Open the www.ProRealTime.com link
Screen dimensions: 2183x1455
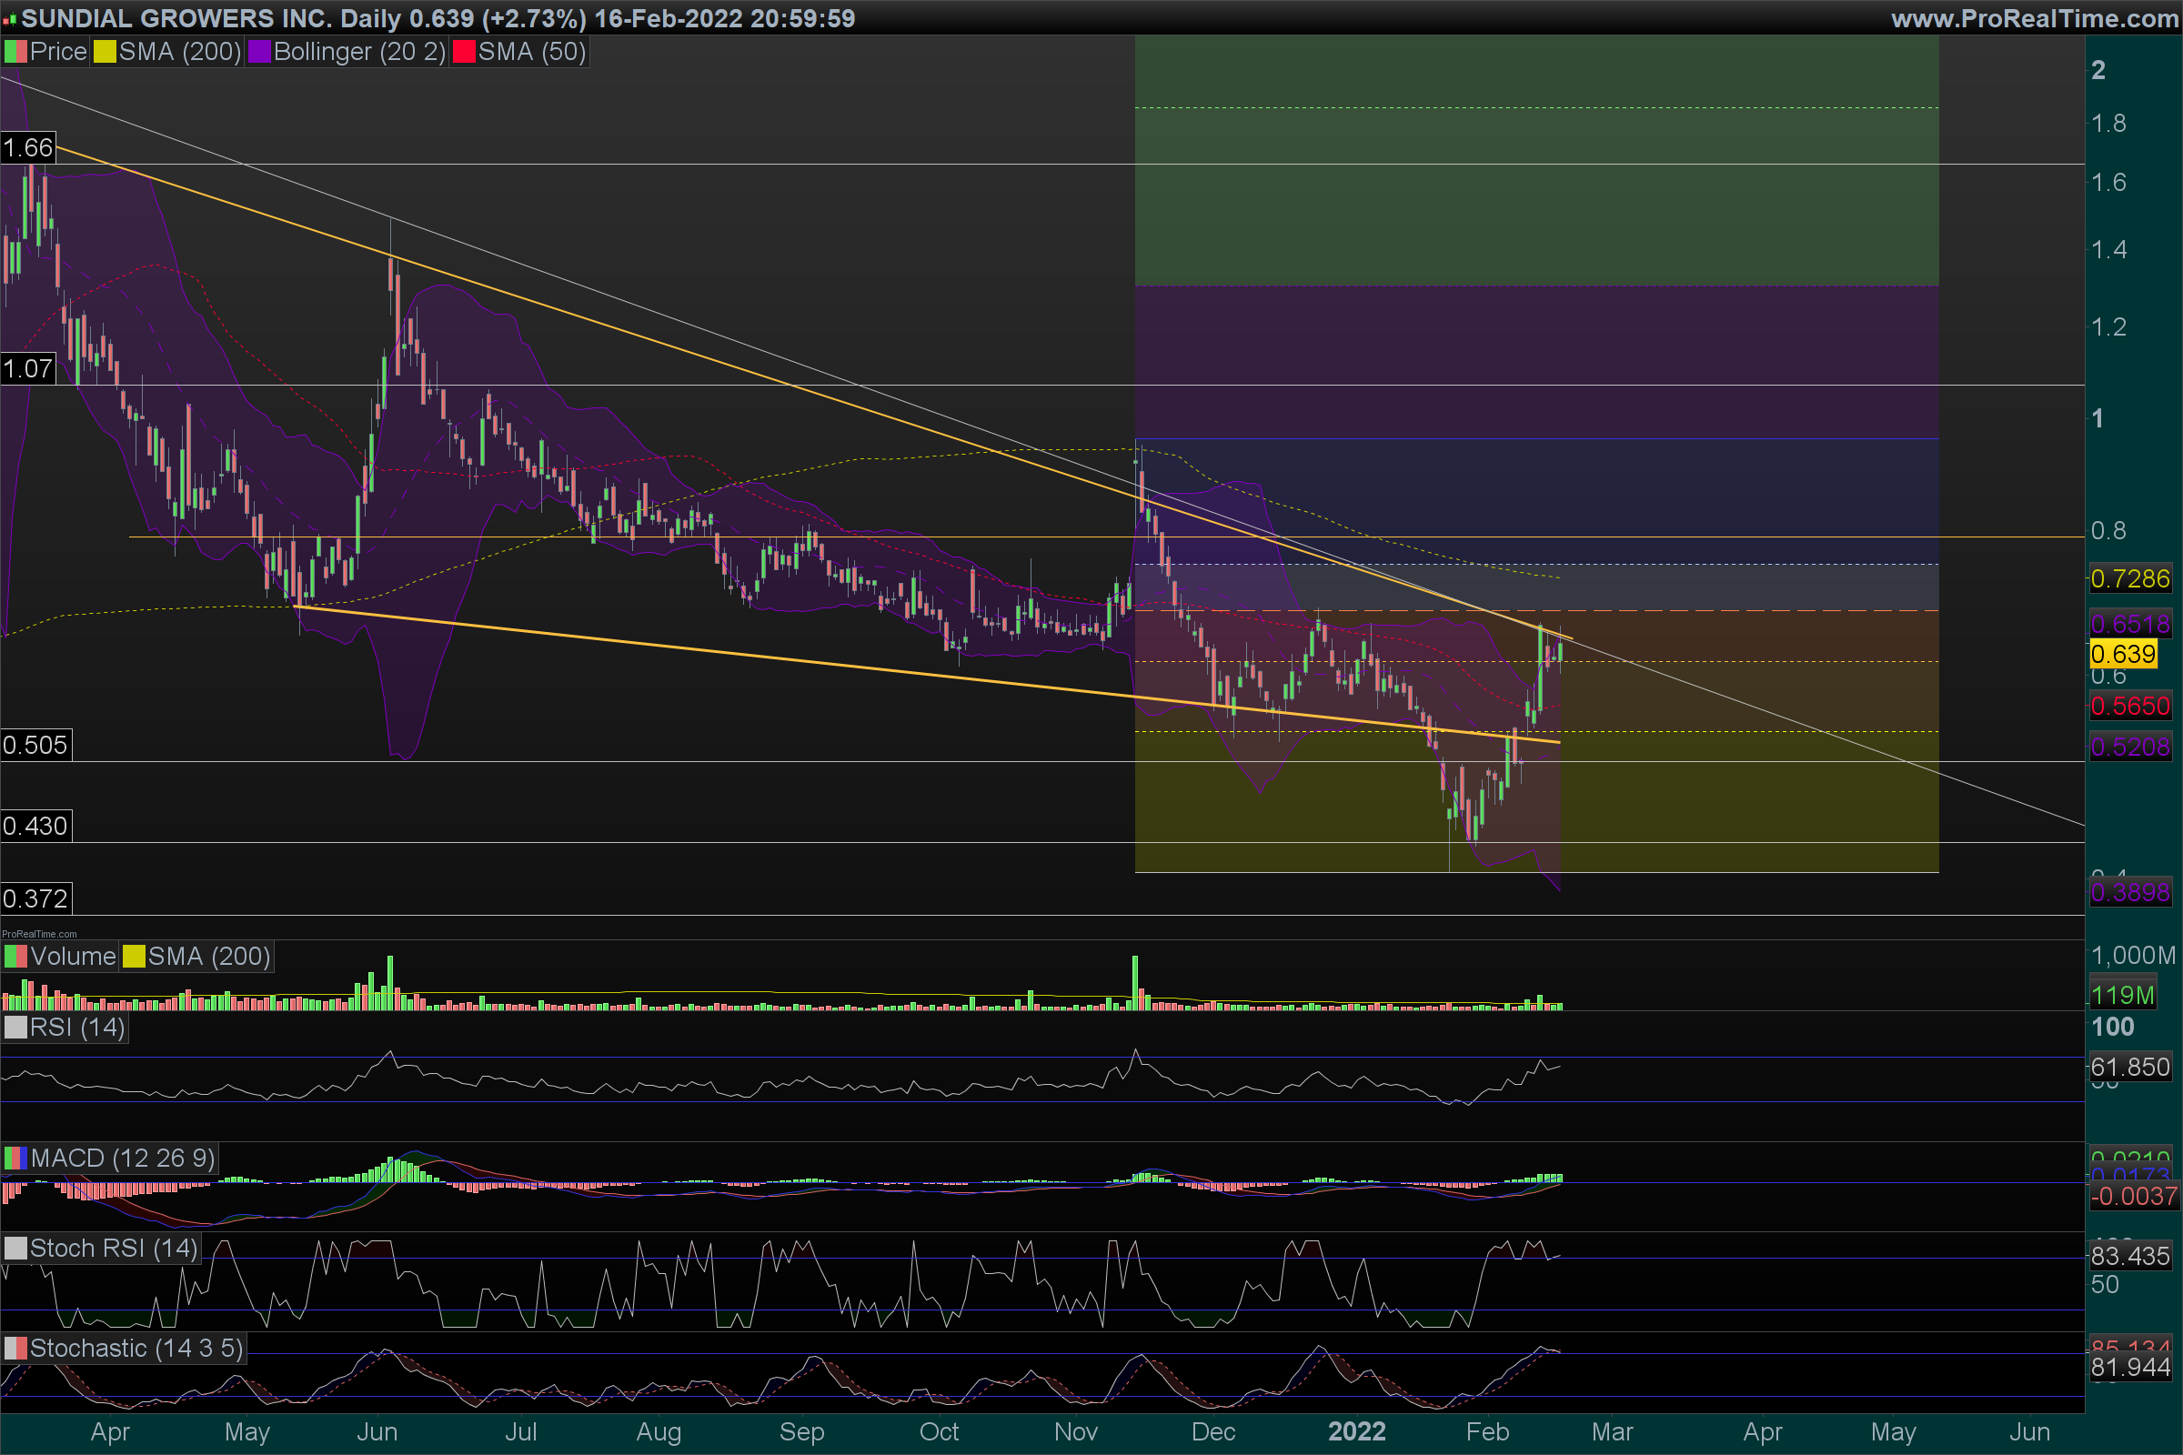[x=2035, y=18]
